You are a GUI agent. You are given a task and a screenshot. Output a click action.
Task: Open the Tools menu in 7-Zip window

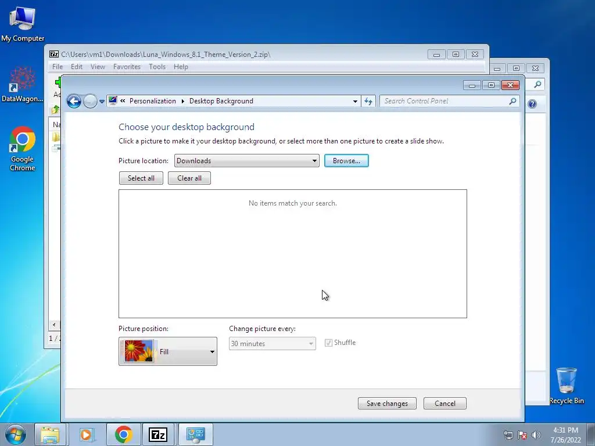[x=157, y=66]
